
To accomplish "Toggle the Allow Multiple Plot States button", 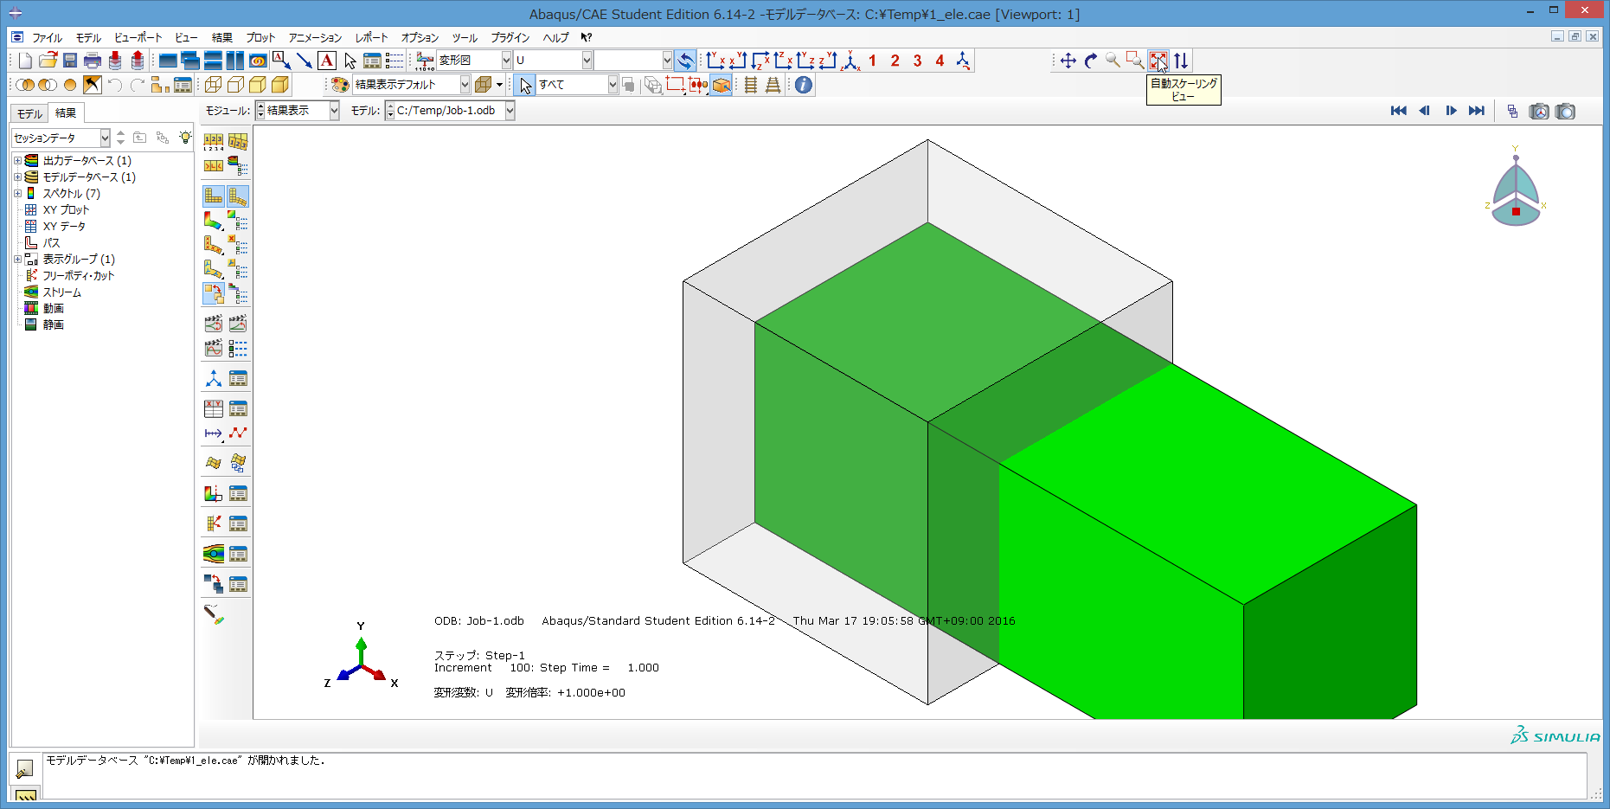I will coord(214,293).
